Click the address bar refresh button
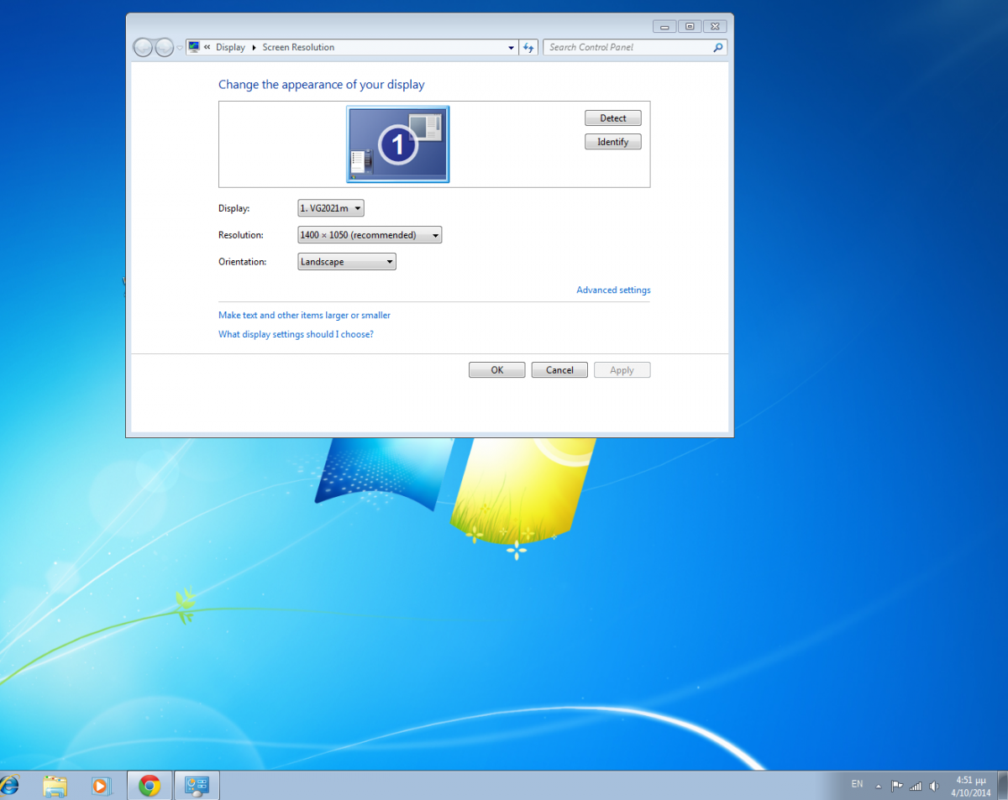The height and width of the screenshot is (800, 1008). tap(528, 48)
